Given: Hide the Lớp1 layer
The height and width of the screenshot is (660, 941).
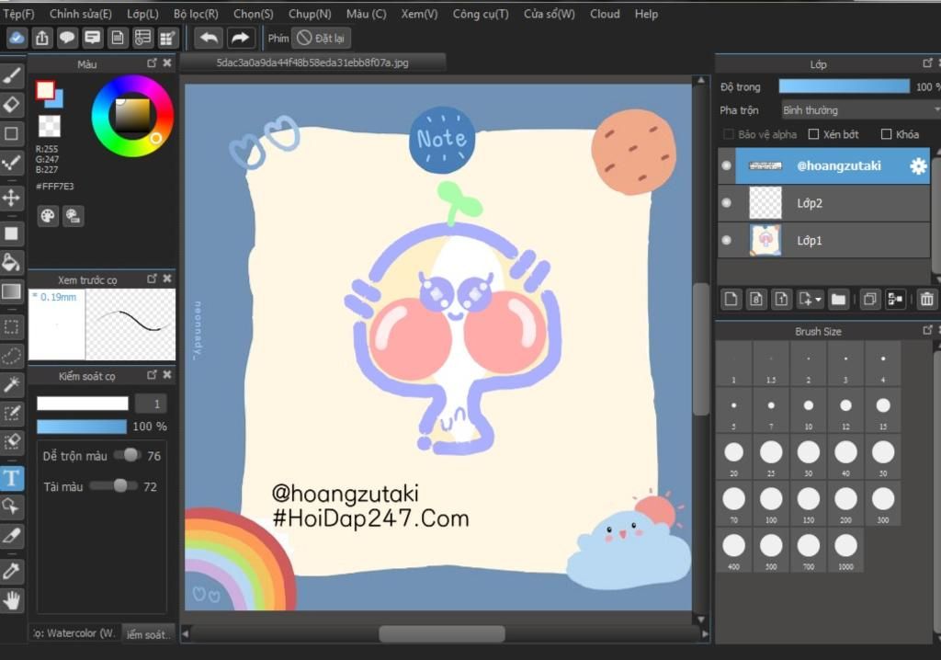Looking at the screenshot, I should 726,240.
